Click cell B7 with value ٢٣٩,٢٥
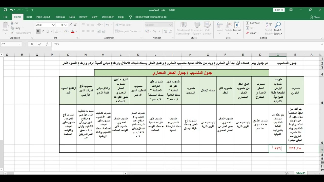324x182 pixels. [295, 149]
